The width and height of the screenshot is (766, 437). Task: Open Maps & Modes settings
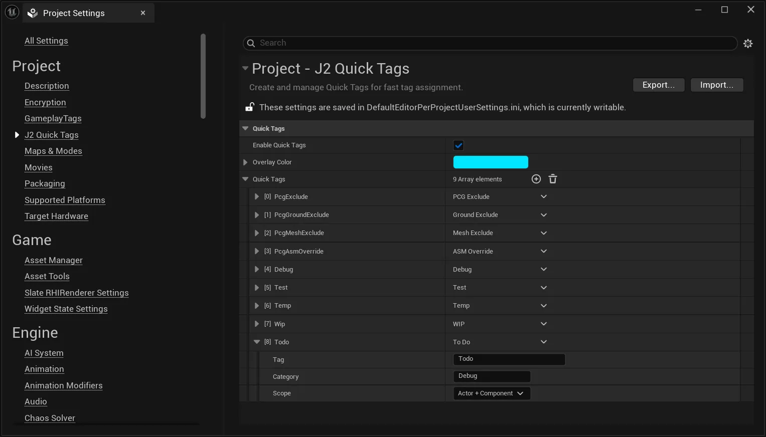[53, 151]
